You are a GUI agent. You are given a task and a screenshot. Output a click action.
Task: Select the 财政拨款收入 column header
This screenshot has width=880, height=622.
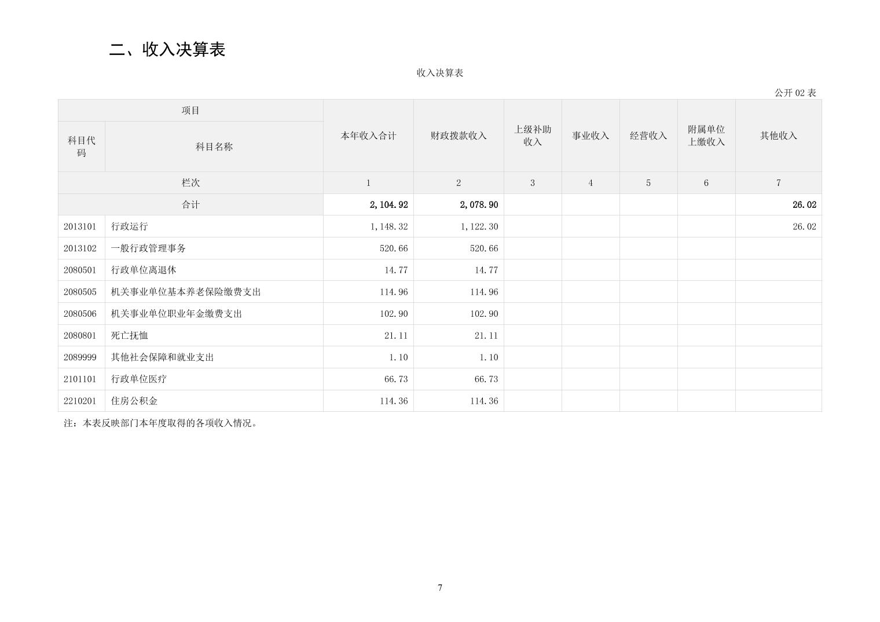point(459,136)
